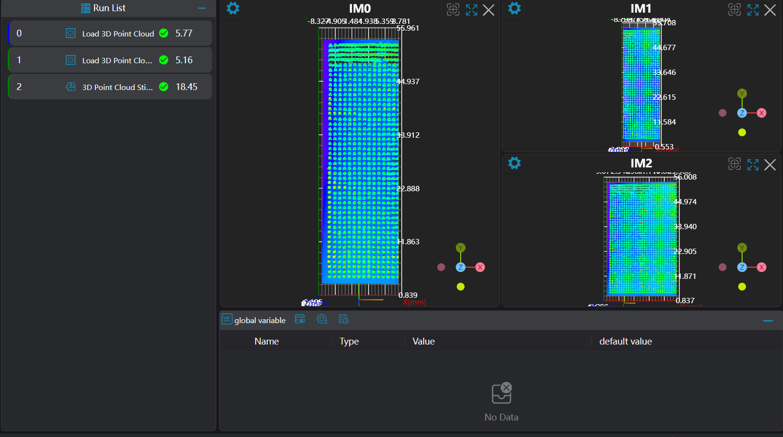Open settings gear for IM1 viewer
The image size is (783, 437).
coord(514,8)
